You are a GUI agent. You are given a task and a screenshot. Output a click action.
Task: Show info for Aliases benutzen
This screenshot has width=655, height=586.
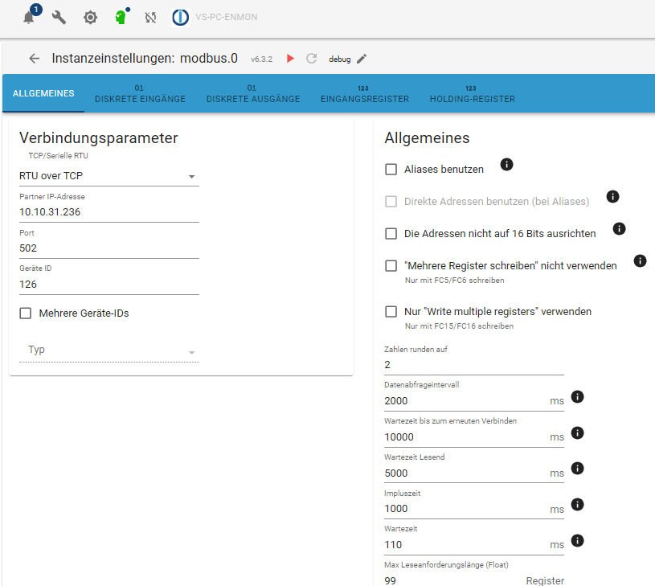coord(506,165)
